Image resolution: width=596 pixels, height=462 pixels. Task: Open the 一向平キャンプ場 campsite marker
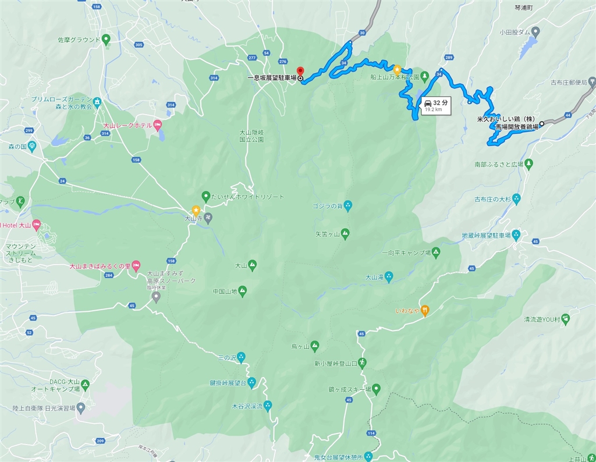click(435, 253)
